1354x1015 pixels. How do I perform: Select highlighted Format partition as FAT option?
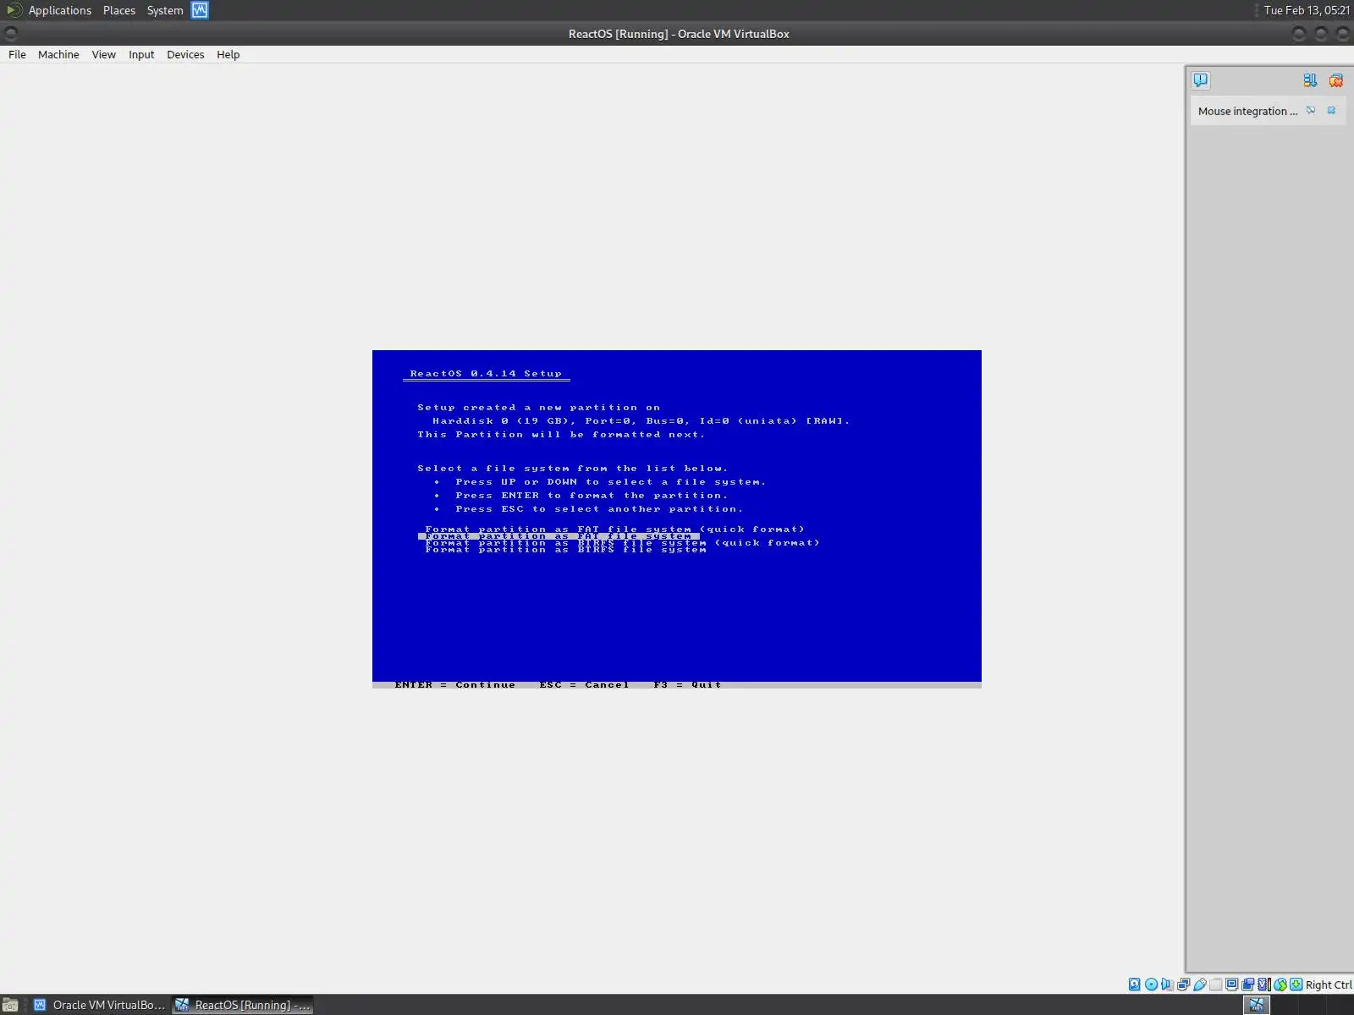tap(559, 536)
